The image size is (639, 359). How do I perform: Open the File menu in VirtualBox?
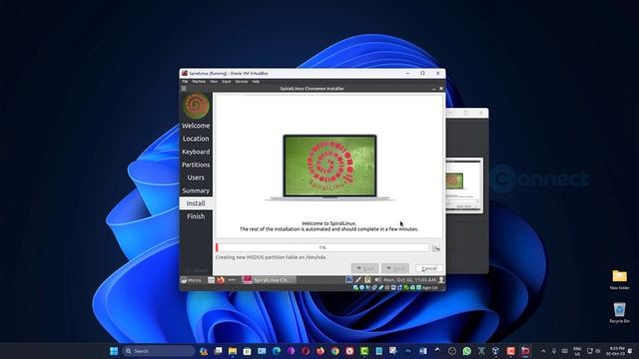(185, 82)
